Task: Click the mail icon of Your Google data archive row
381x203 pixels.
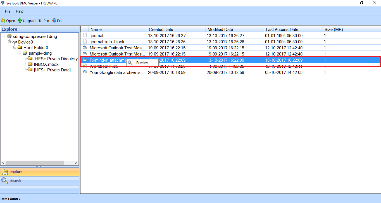Action: (x=85, y=72)
